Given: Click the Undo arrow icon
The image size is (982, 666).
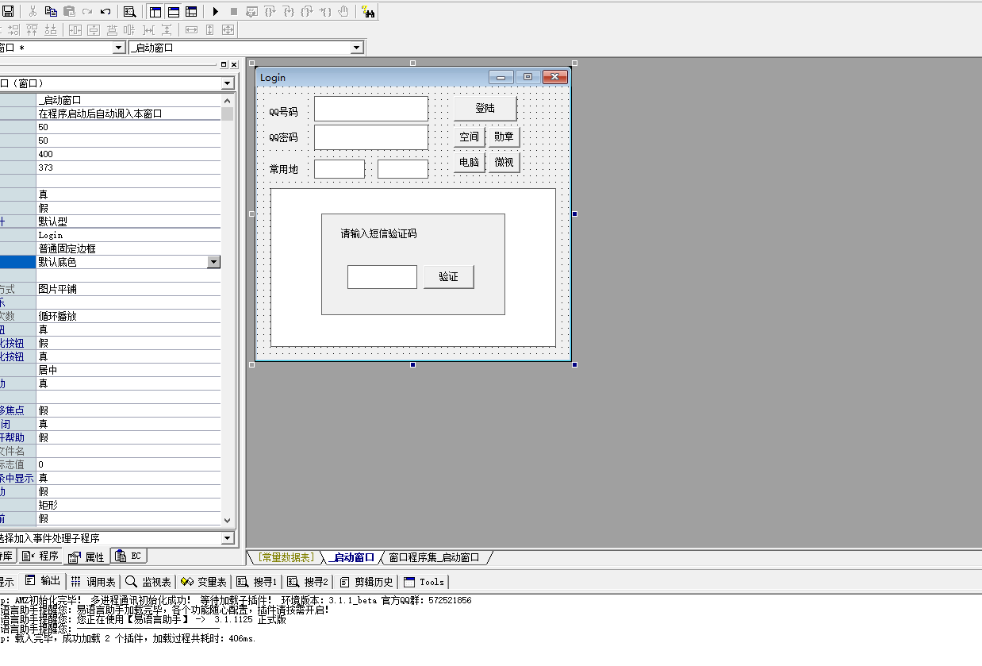Looking at the screenshot, I should [105, 12].
